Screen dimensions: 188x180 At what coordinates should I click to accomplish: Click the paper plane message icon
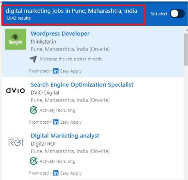click(33, 59)
